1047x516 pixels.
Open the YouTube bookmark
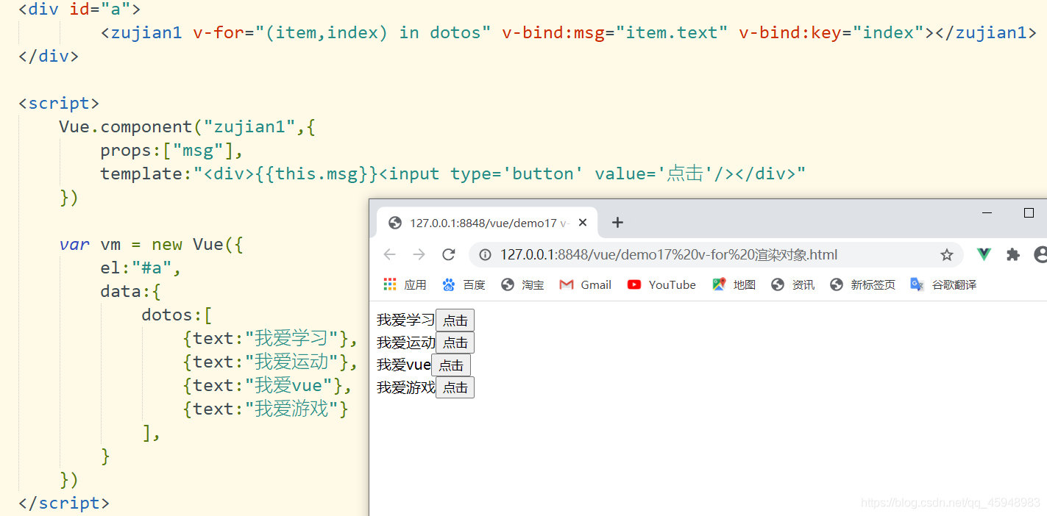(x=661, y=284)
